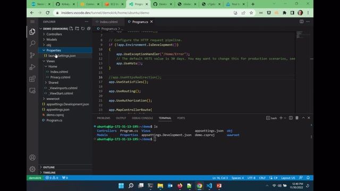Switch to Debug Console panel tab
This screenshot has width=340, height=191.
point(142,118)
